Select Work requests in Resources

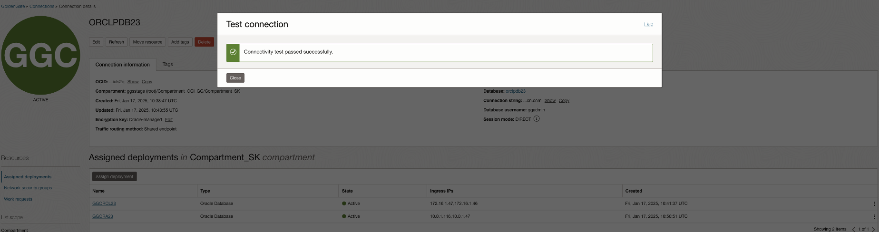click(18, 199)
